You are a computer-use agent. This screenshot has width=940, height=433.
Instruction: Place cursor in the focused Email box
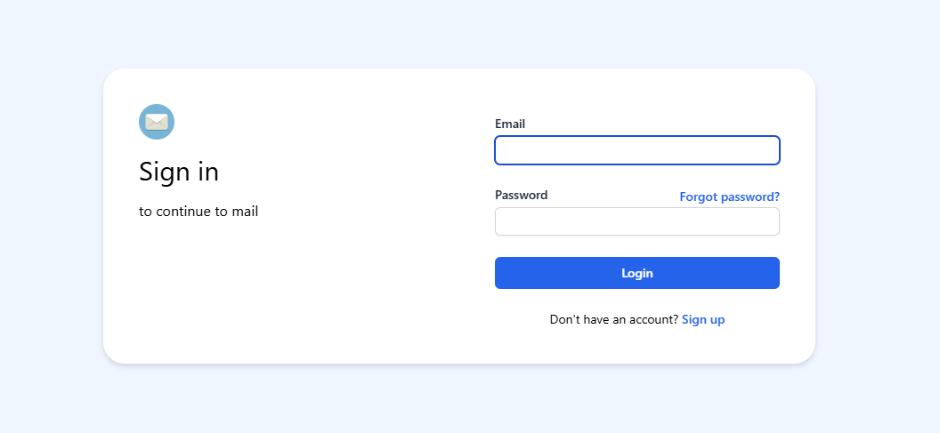pos(636,150)
